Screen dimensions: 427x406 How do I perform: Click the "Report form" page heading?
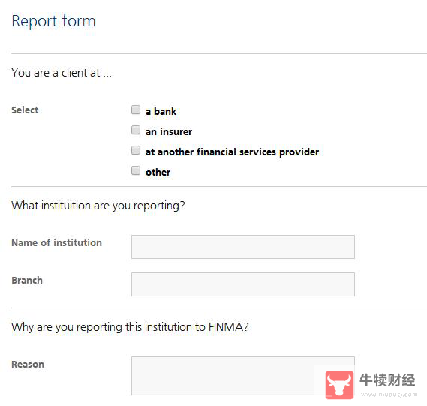pos(53,21)
